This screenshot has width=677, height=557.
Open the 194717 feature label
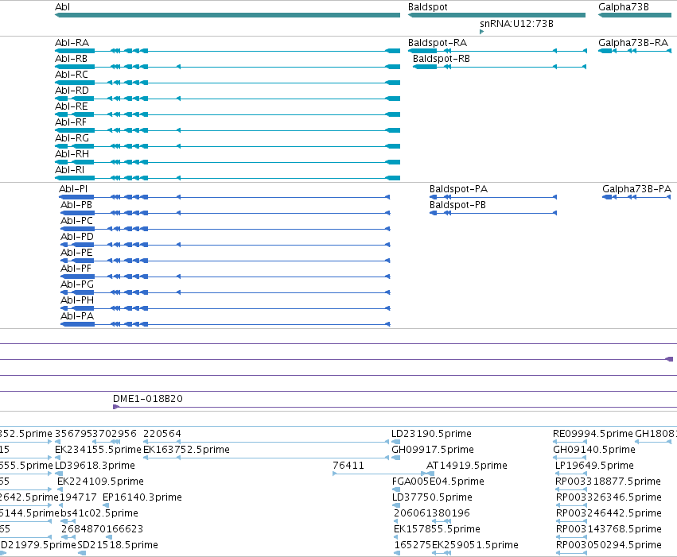tap(78, 497)
